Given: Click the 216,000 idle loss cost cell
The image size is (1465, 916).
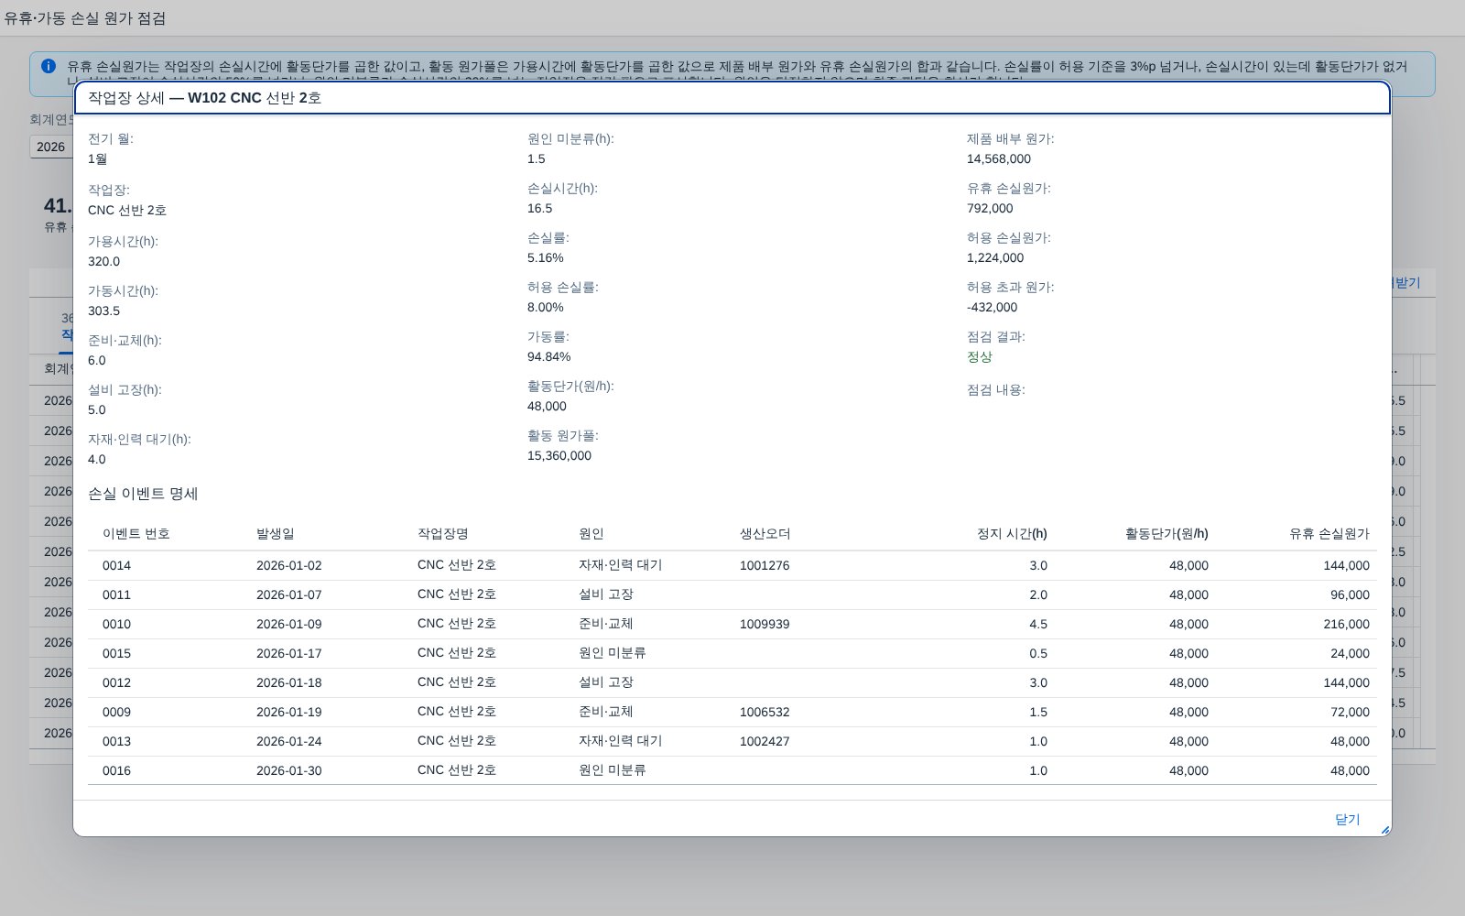Looking at the screenshot, I should (1346, 624).
